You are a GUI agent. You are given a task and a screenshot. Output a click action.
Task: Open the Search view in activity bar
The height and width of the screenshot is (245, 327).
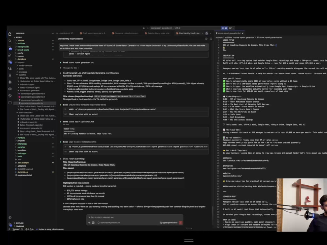click(10, 41)
